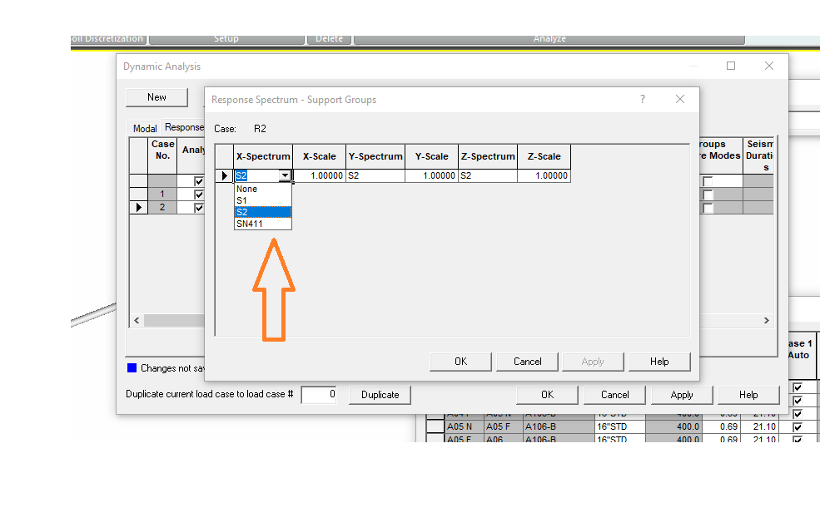
Task: Close the Response Spectrum dialog
Action: 680,99
